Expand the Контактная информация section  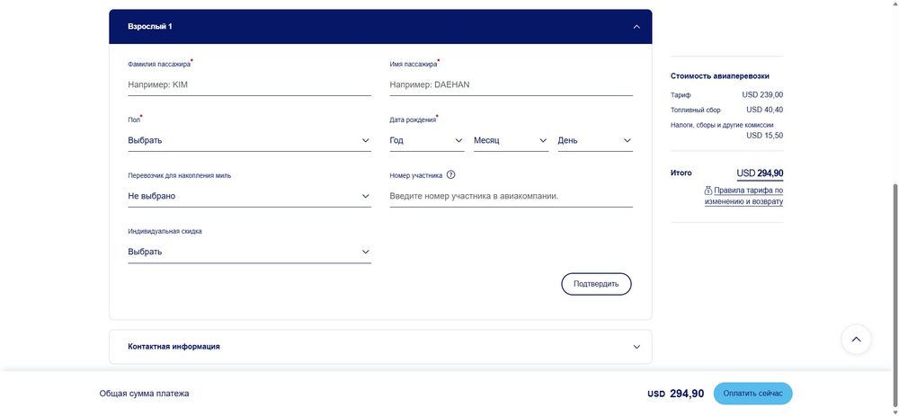point(380,347)
